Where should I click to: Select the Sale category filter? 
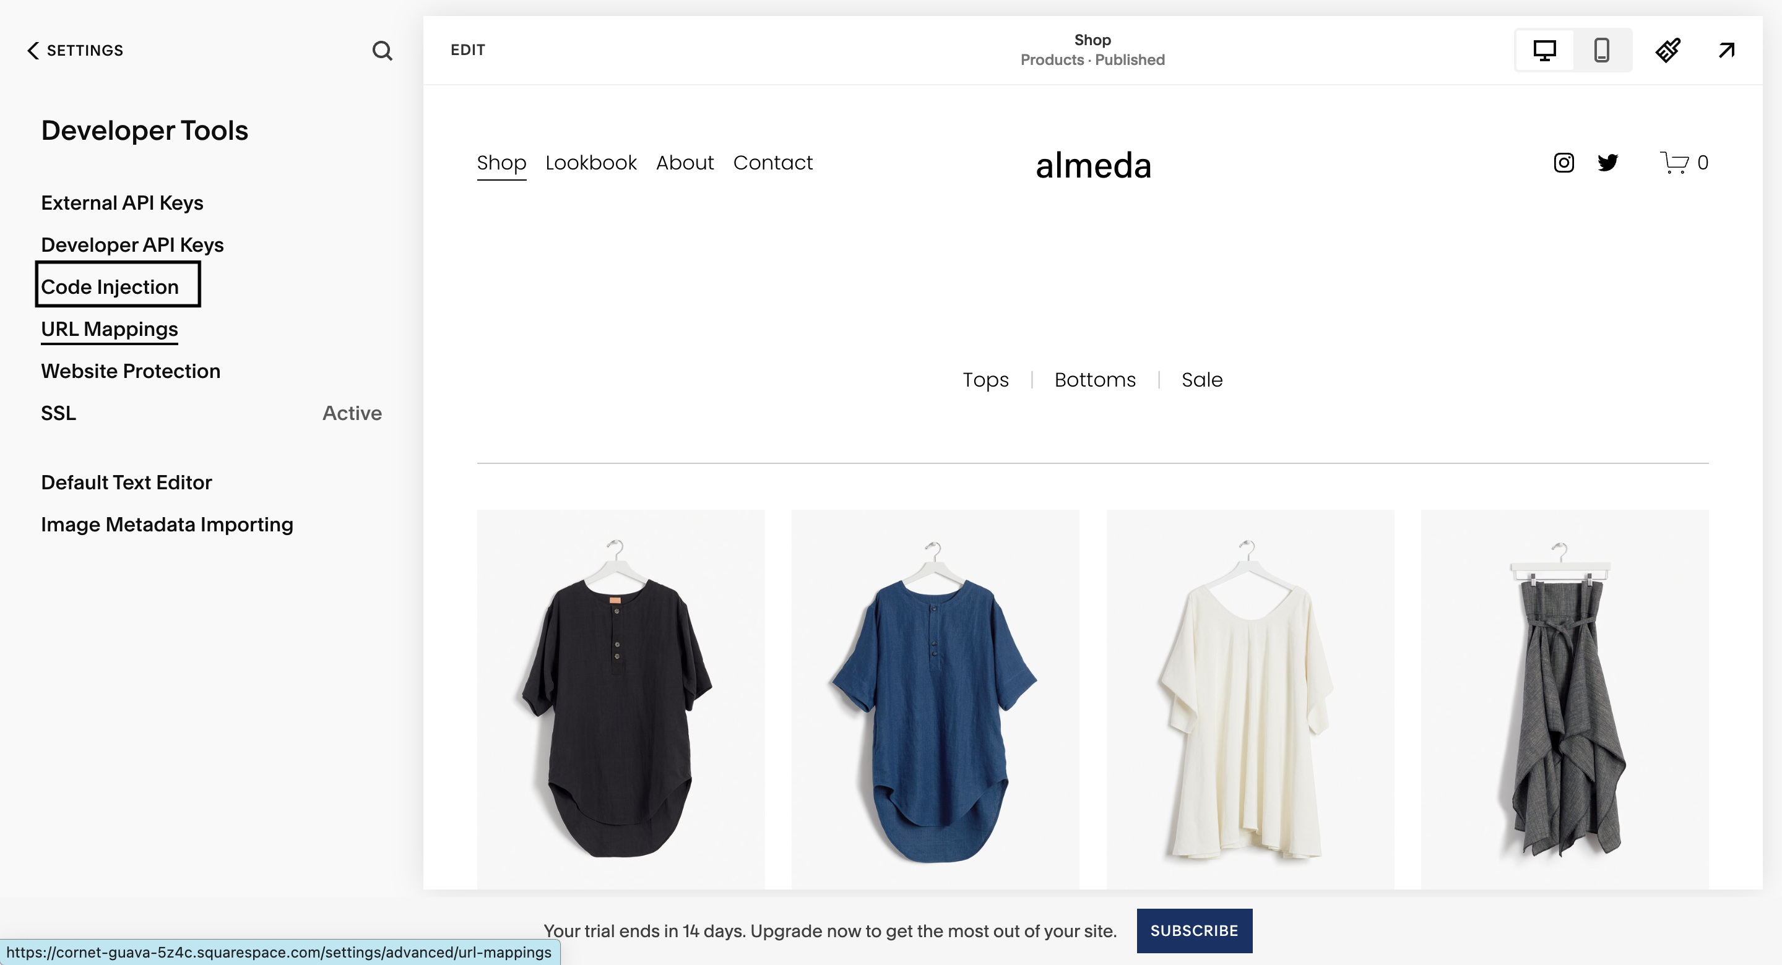[x=1201, y=379]
